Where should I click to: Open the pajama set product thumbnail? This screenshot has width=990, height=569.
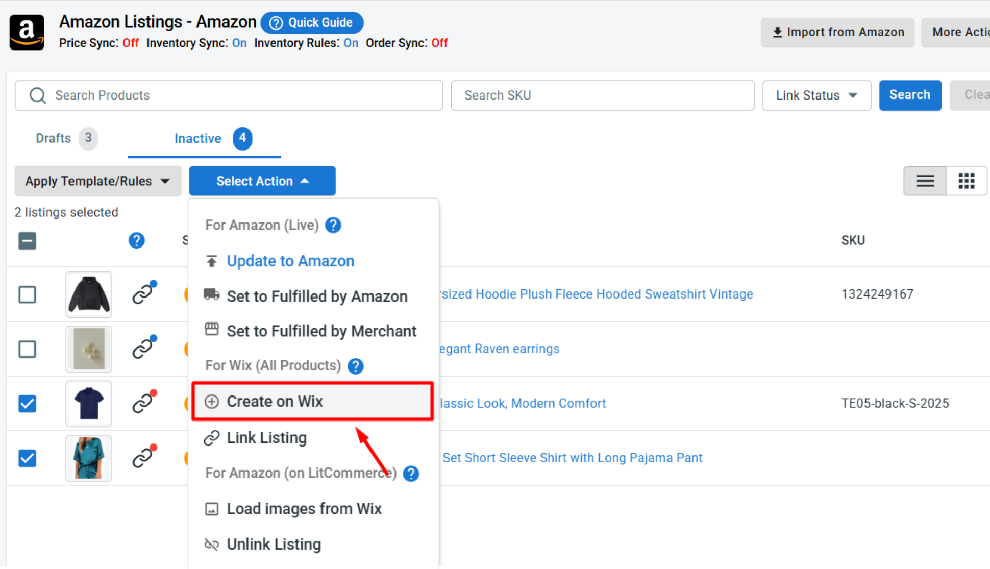(89, 458)
